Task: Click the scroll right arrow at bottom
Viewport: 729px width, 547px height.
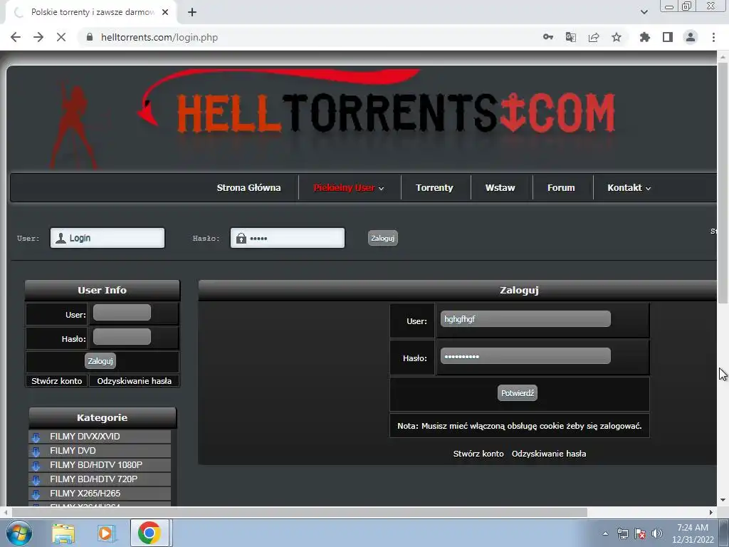Action: click(711, 512)
